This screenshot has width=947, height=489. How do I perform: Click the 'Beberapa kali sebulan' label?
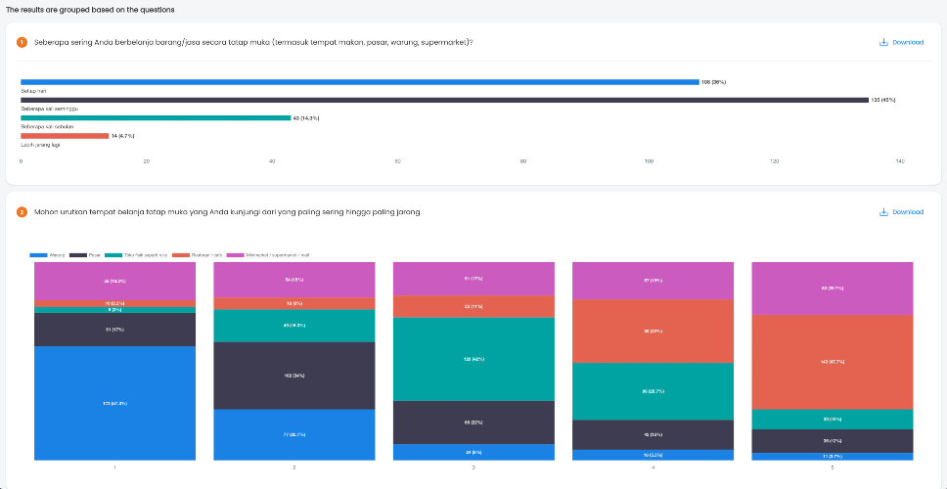47,127
